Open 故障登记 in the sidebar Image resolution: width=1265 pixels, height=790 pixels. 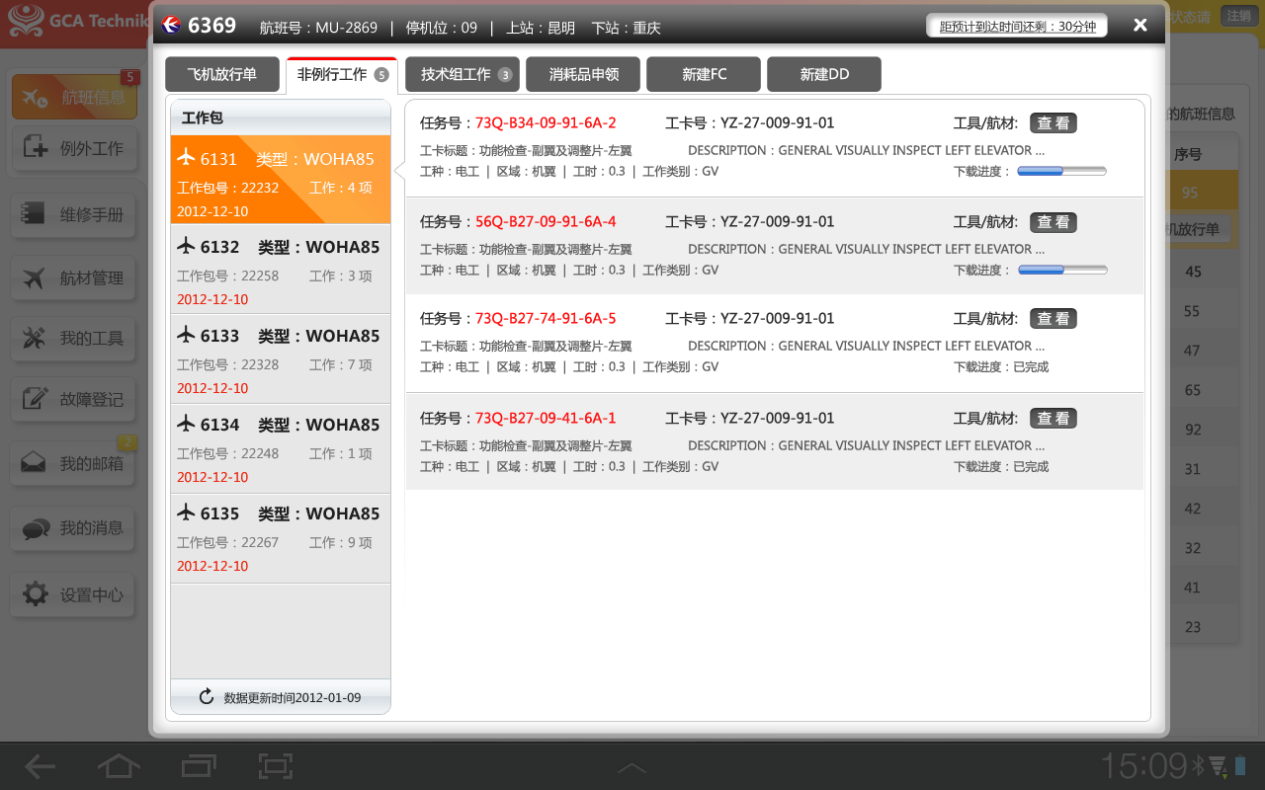click(74, 399)
